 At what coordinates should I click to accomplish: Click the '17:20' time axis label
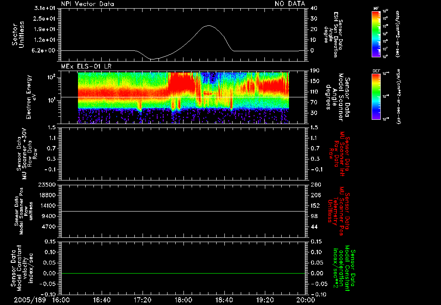[143, 300]
